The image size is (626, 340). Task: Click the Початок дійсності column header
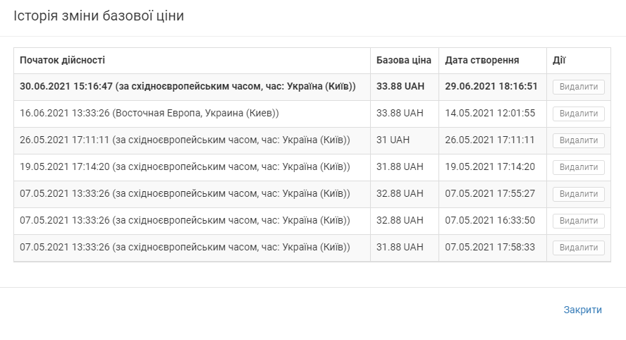[x=63, y=61]
